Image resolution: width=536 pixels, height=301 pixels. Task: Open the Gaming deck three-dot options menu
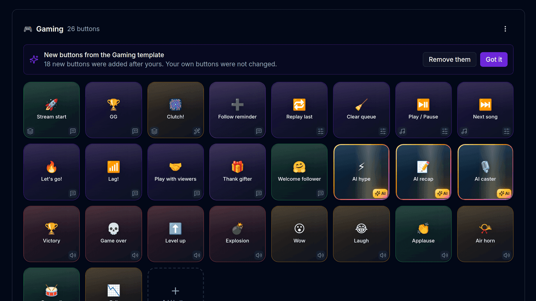(x=505, y=29)
